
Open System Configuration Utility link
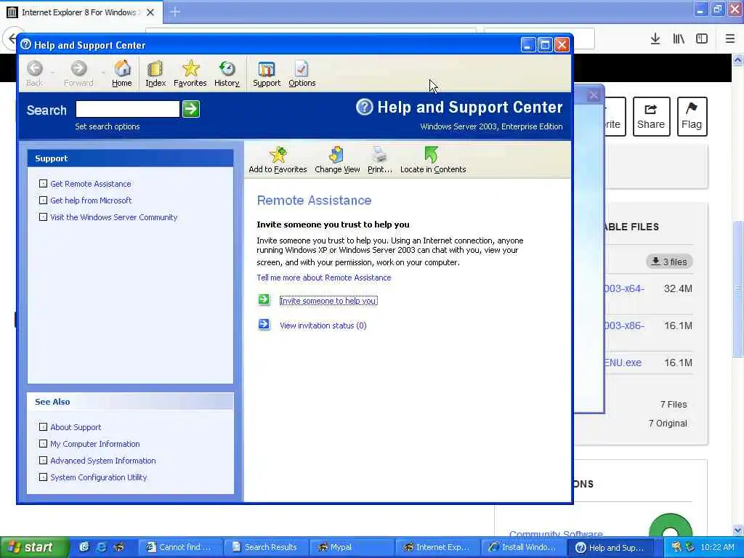99,477
